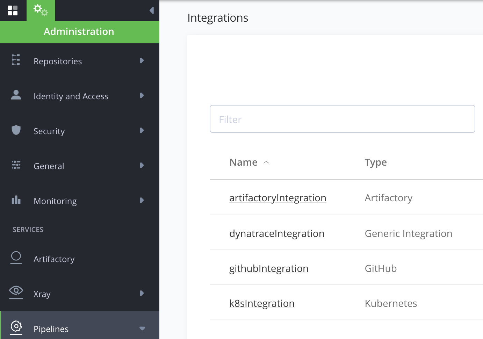The height and width of the screenshot is (339, 483).
Task: Click the Repositories tree icon
Action: [x=16, y=60]
